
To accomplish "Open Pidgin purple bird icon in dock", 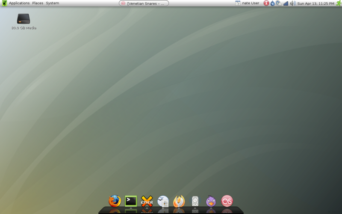I will pos(211,201).
